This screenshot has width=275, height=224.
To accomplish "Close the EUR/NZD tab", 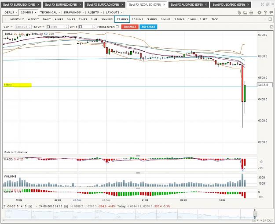I will coord(80,5).
